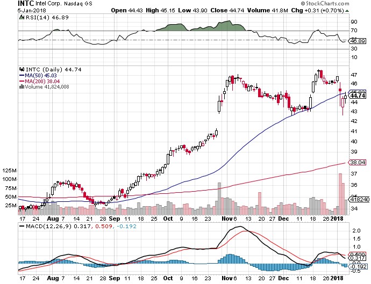
Task: Click the boxed 38.04 MA(200) marker
Action: tap(358, 162)
